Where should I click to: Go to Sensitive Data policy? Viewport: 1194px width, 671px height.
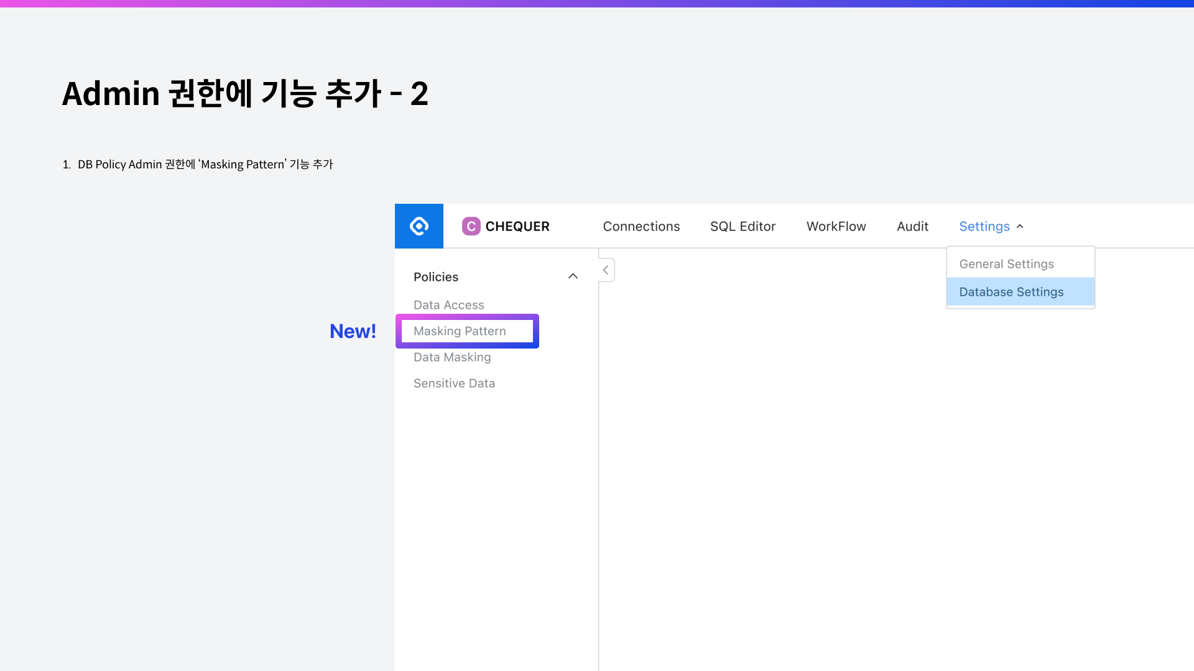[x=454, y=383]
